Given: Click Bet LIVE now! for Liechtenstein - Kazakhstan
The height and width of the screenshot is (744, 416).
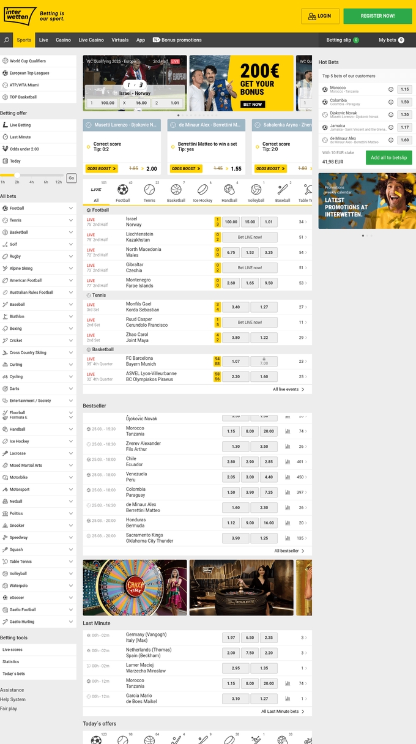Looking at the screenshot, I should tap(250, 237).
